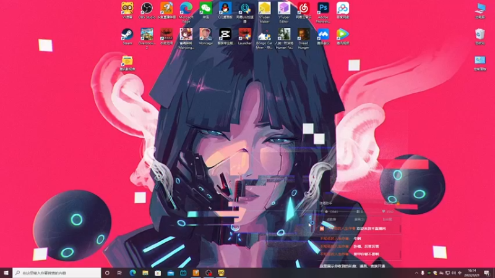This screenshot has height=278, width=495.
Task: Open the Bongo Cat Mver desktop shortcut
Action: pos(265,38)
